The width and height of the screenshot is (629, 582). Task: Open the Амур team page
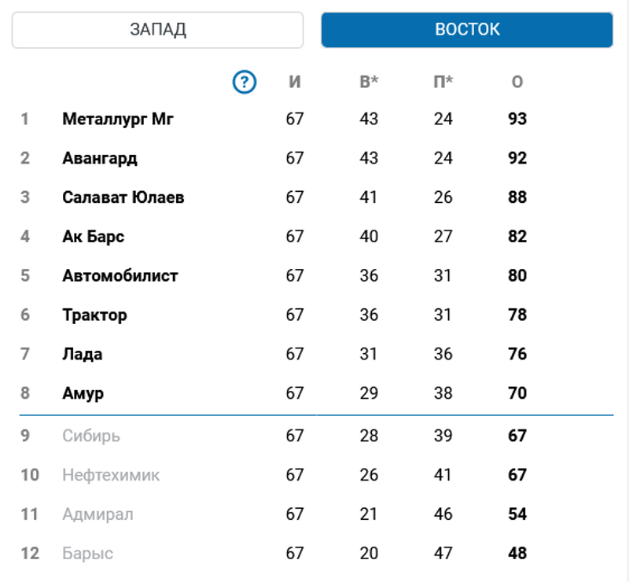[83, 393]
